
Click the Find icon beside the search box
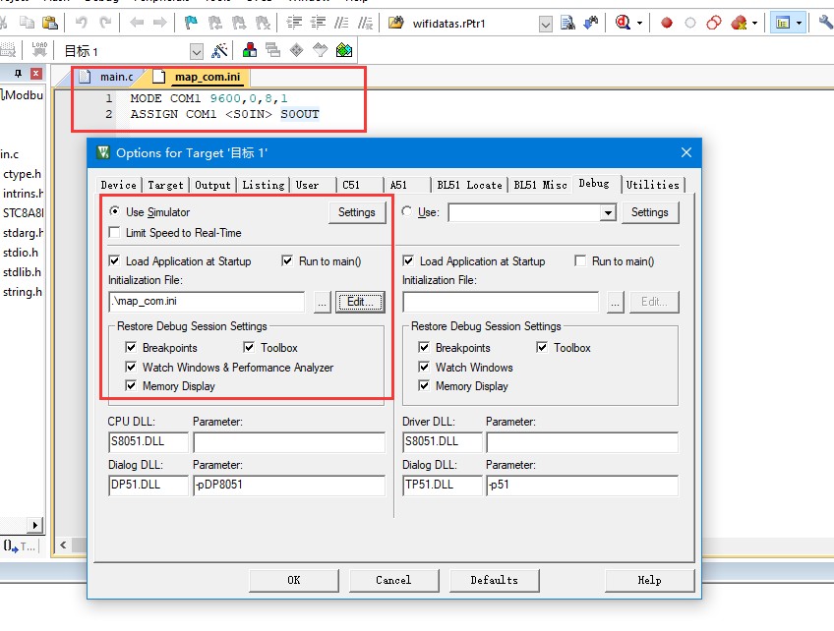[x=568, y=23]
